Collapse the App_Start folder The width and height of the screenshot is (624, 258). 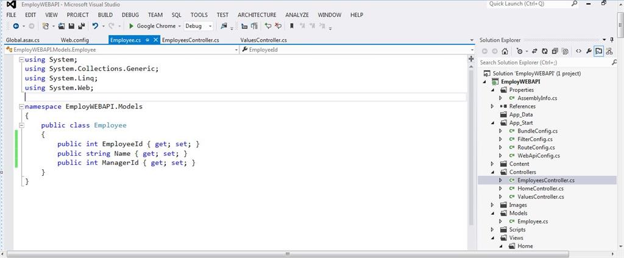tap(492, 123)
